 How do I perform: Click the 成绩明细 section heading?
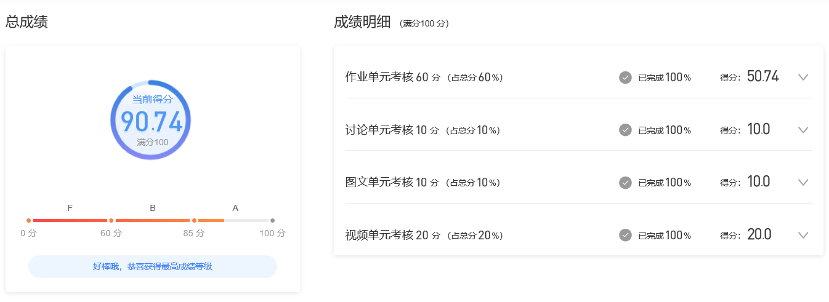coord(362,23)
